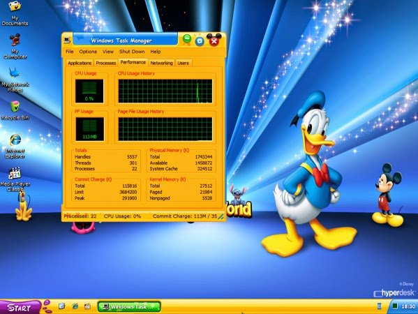Click the Threads value 301
This screenshot has width=418, height=314.
pos(133,163)
